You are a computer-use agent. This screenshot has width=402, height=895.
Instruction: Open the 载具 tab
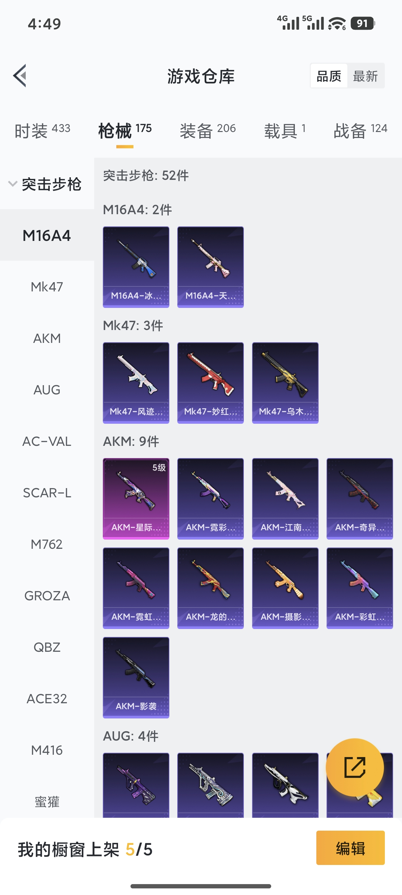[x=285, y=131]
